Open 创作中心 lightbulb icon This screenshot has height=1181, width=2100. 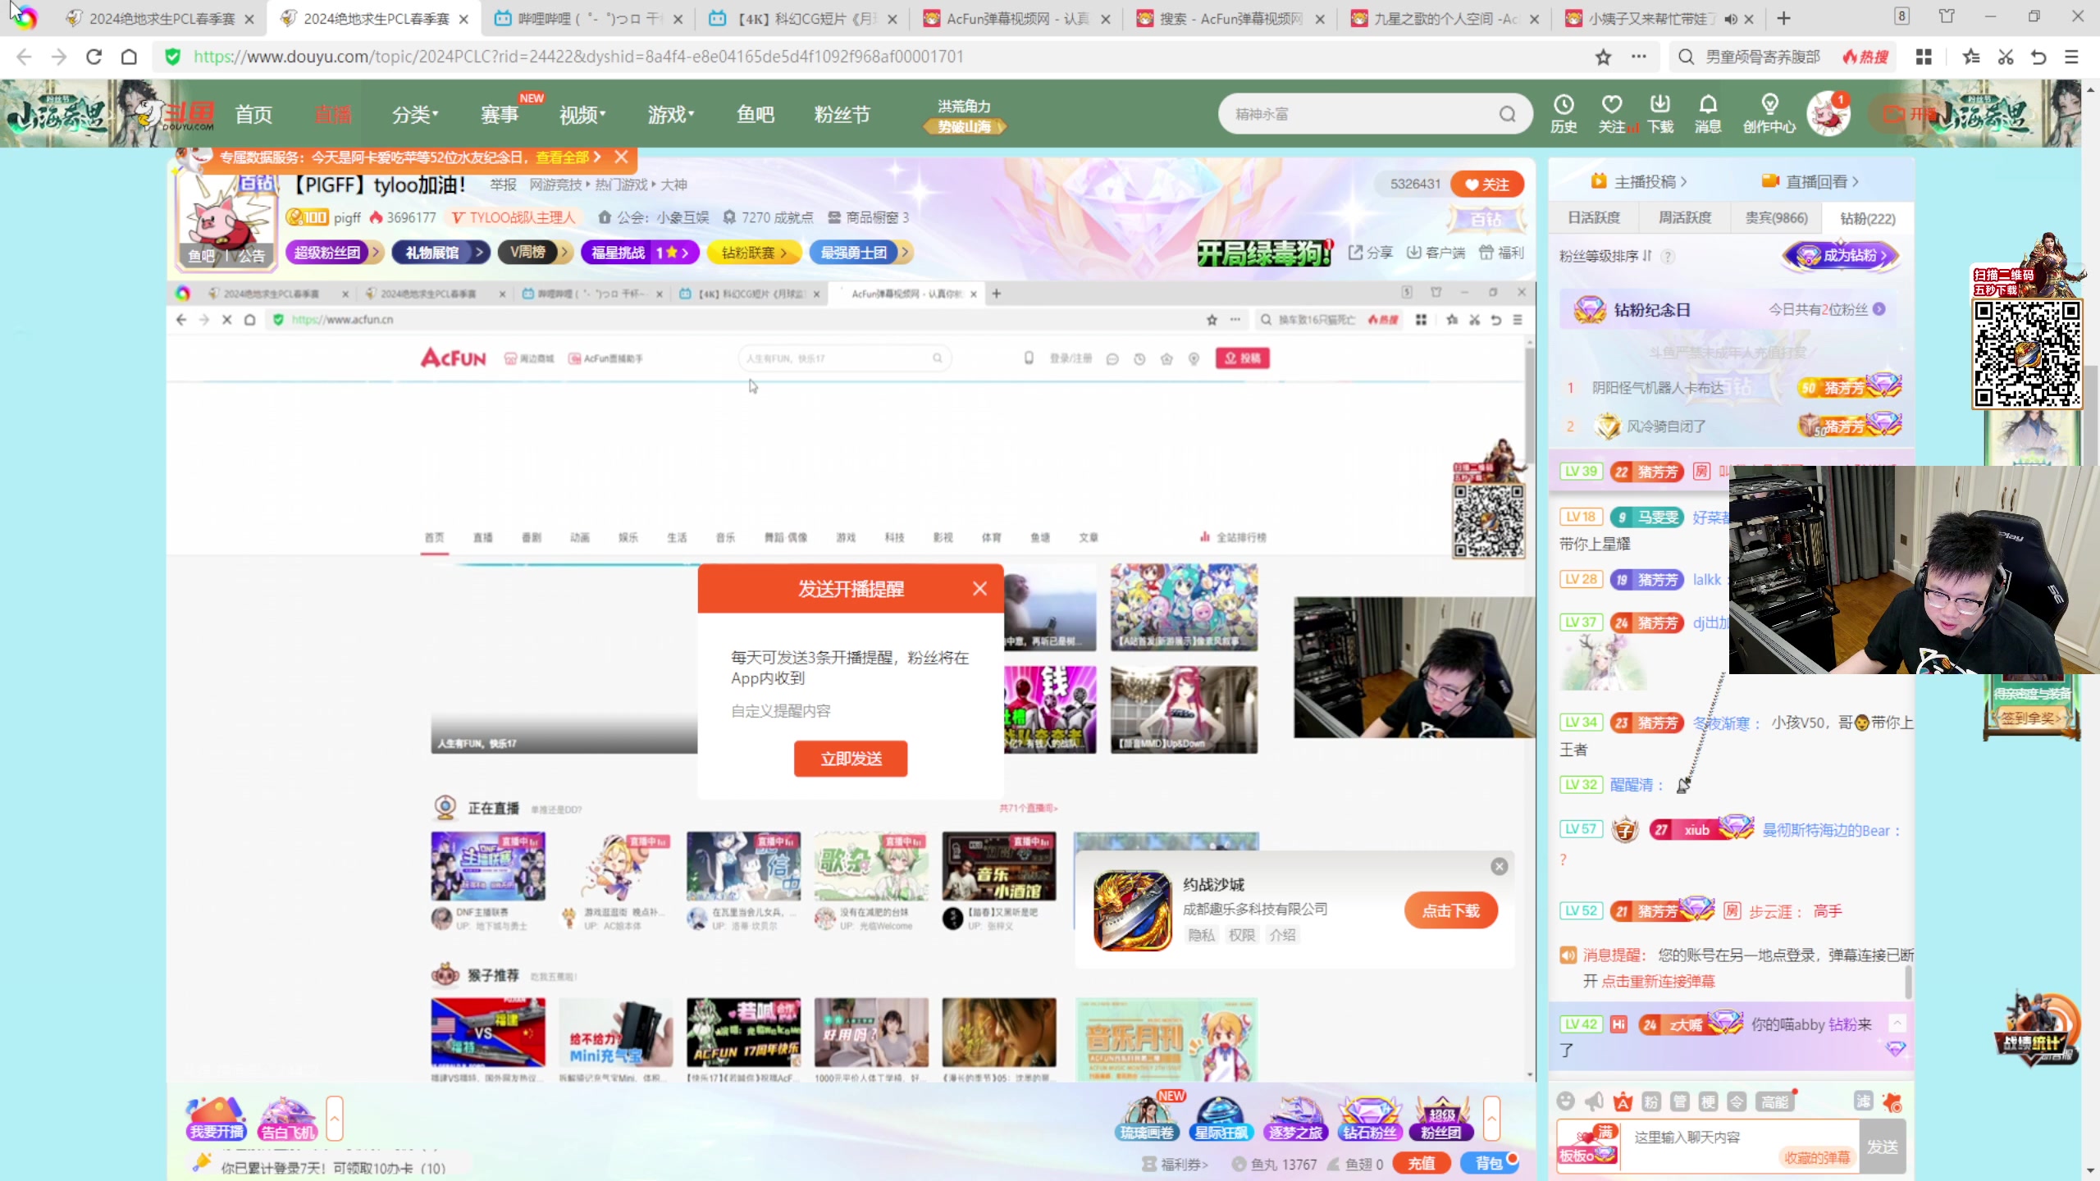[1769, 105]
